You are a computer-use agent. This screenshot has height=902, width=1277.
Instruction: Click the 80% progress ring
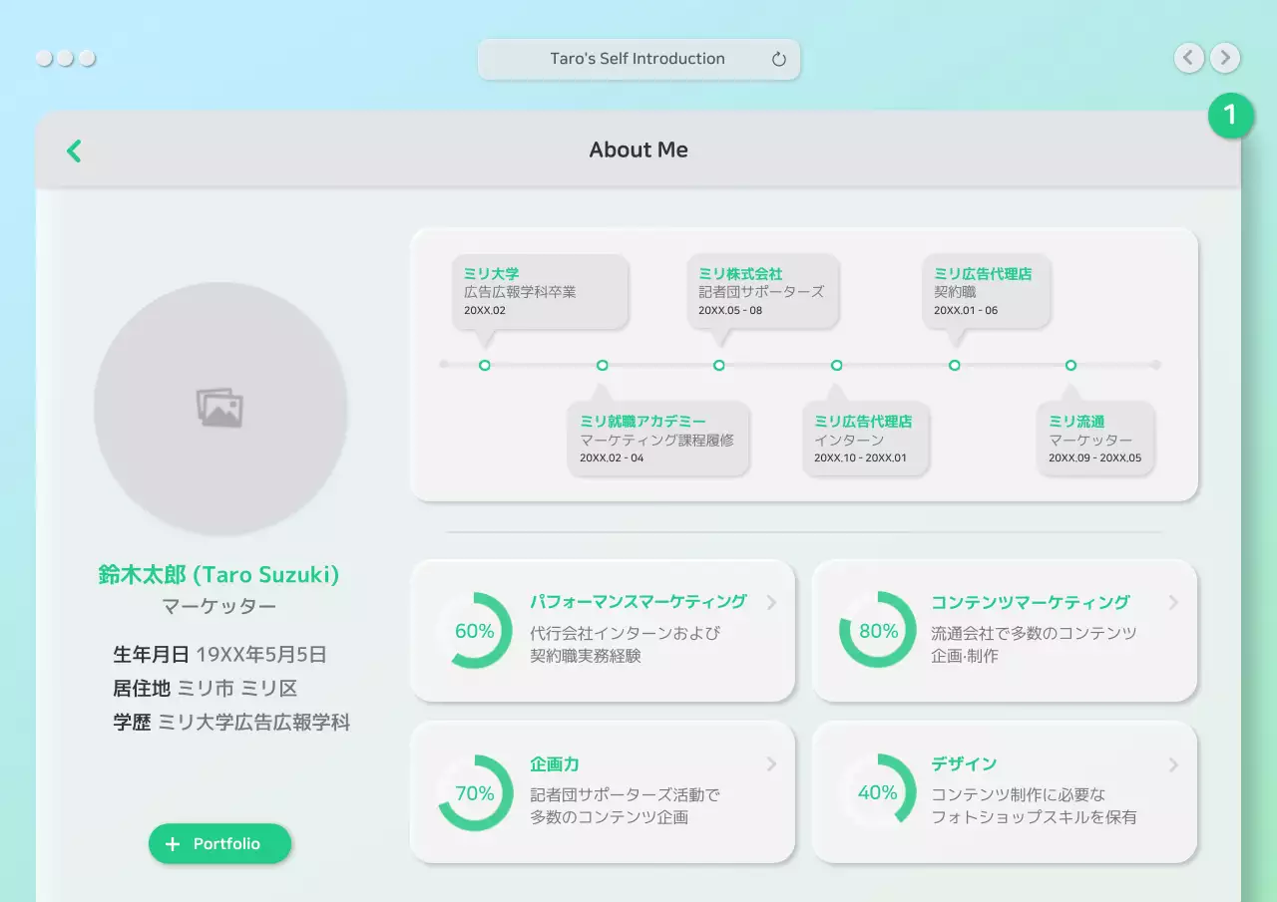[x=878, y=631]
